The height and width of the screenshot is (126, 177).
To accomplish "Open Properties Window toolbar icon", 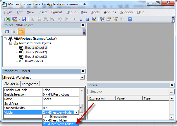I will (x=109, y=19).
